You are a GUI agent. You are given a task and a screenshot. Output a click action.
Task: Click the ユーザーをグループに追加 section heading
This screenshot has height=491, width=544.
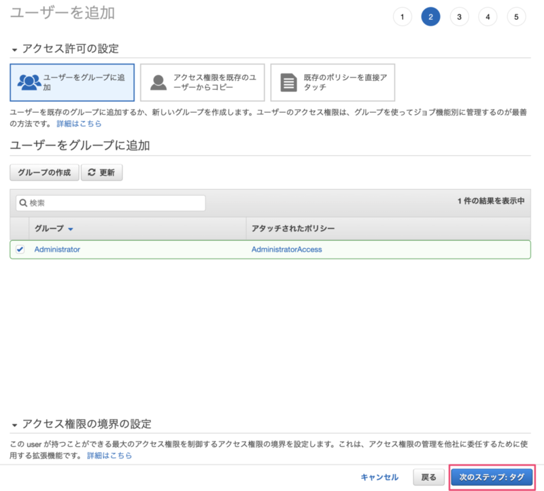(80, 145)
